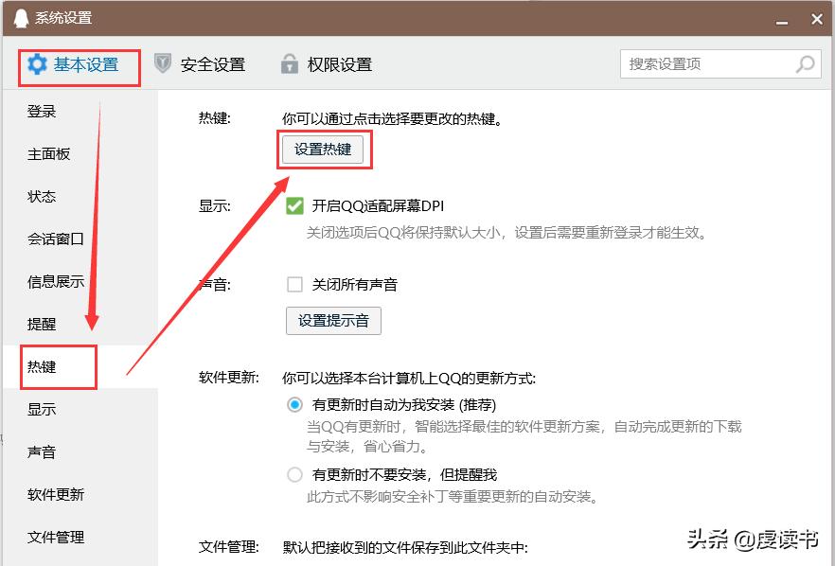Select 软件更新 in the sidebar
This screenshot has height=566, width=835.
(x=57, y=494)
